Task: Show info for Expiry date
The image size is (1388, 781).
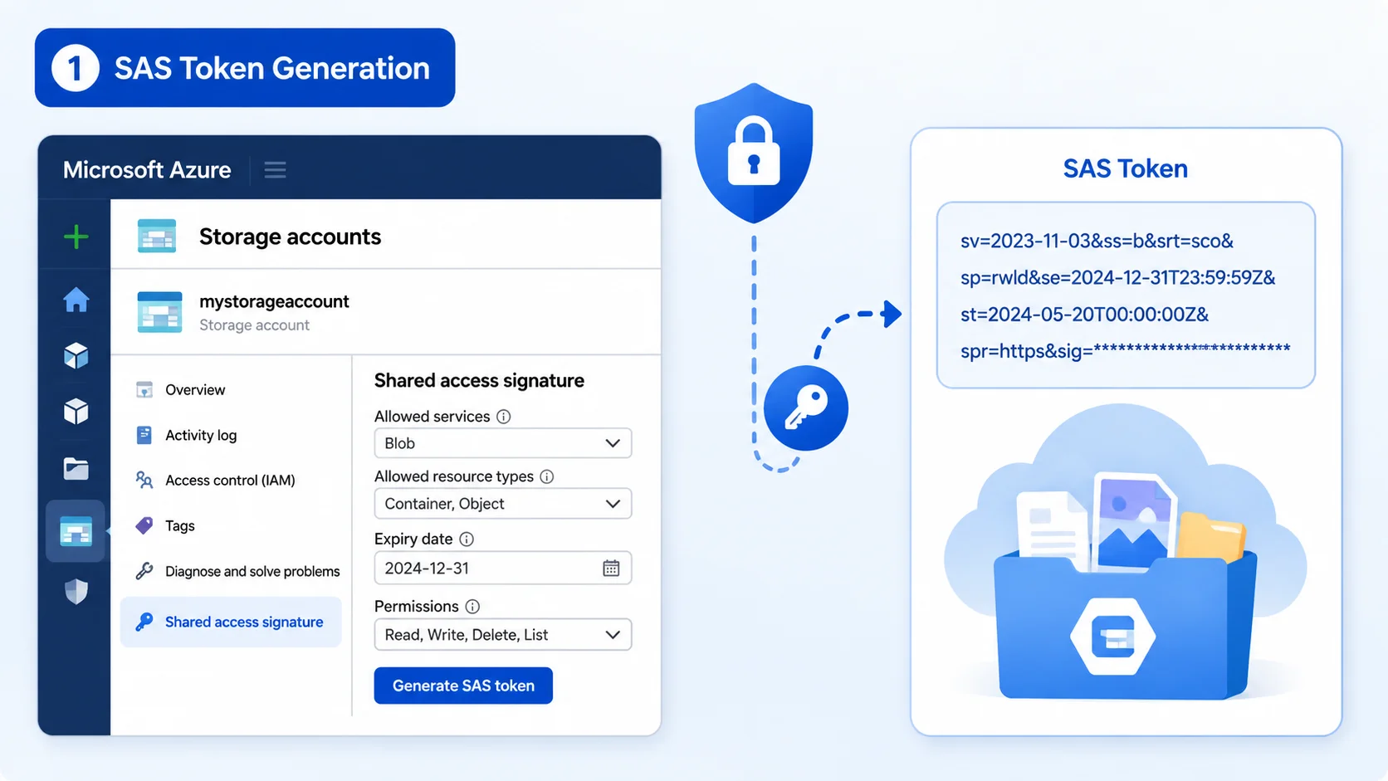Action: [x=467, y=539]
